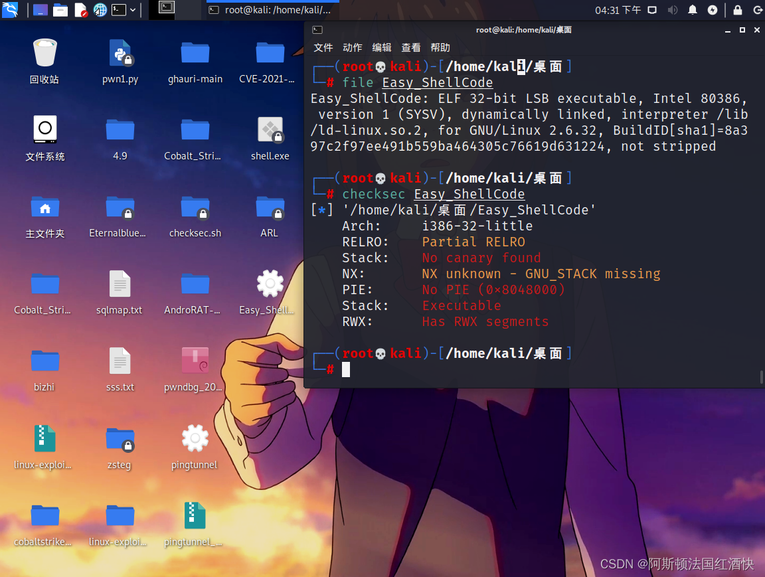Click underlined Easy_ShellCode after checksec
The image size is (765, 577).
(x=469, y=194)
